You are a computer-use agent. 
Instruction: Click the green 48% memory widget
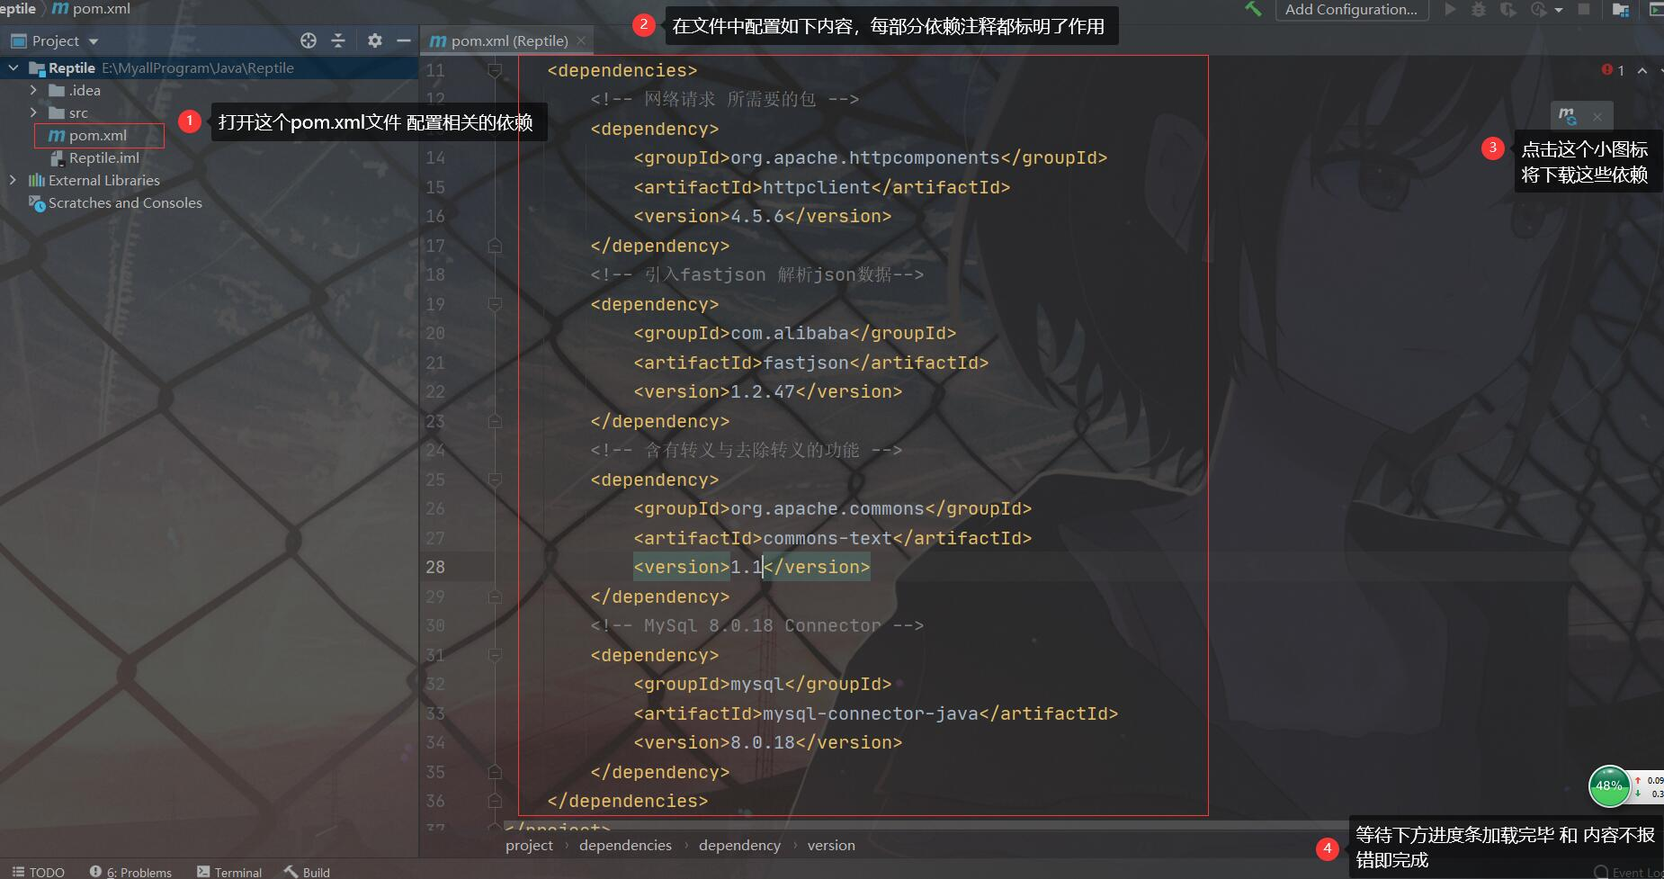[1609, 786]
